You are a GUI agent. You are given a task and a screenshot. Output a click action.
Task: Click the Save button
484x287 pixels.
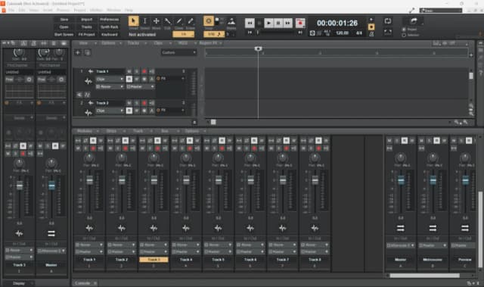64,20
